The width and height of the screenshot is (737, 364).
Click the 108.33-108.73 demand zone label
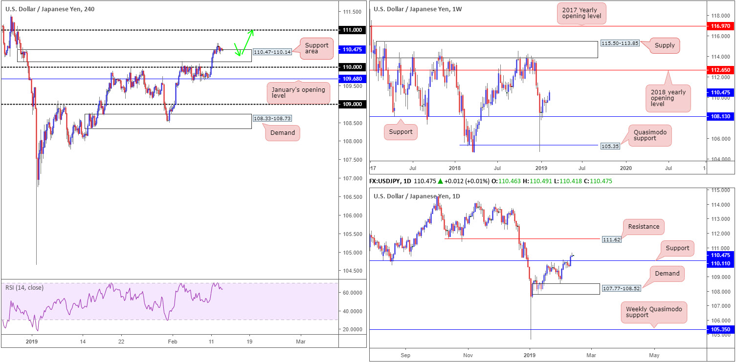[272, 118]
